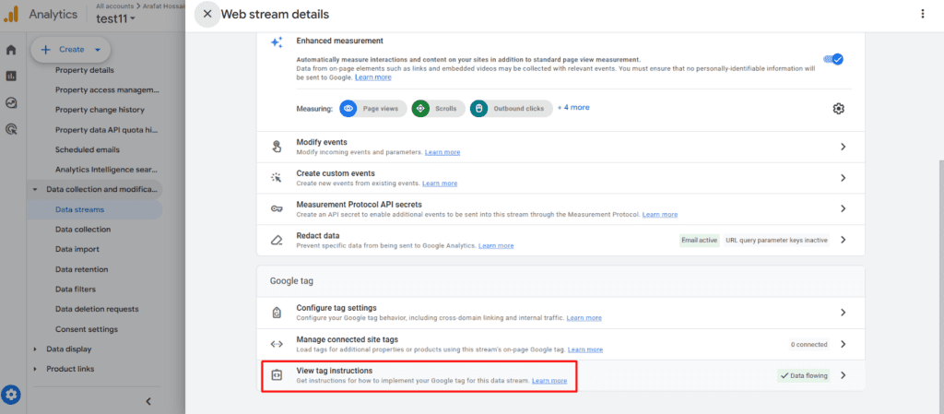Image resolution: width=944 pixels, height=414 pixels.
Task: Click the Scrolls green icon
Action: click(x=420, y=108)
